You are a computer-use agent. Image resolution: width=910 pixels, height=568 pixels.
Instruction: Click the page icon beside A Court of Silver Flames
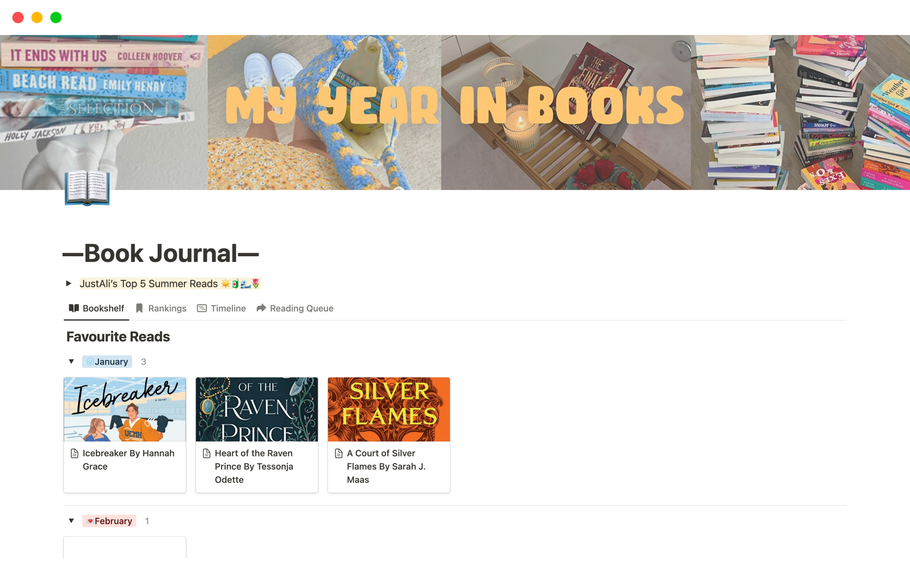point(339,453)
